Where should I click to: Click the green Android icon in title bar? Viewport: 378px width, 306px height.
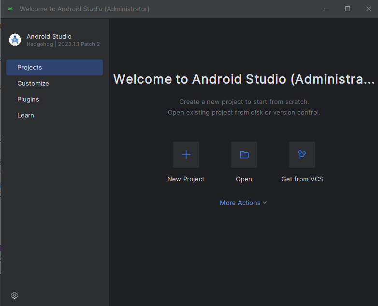[x=10, y=9]
